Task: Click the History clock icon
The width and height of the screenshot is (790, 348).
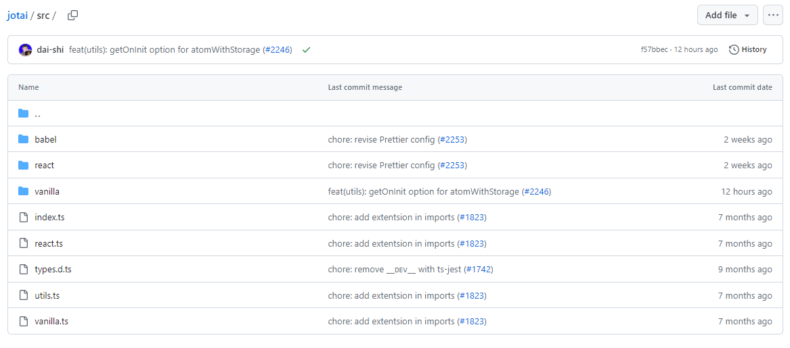Action: 734,49
